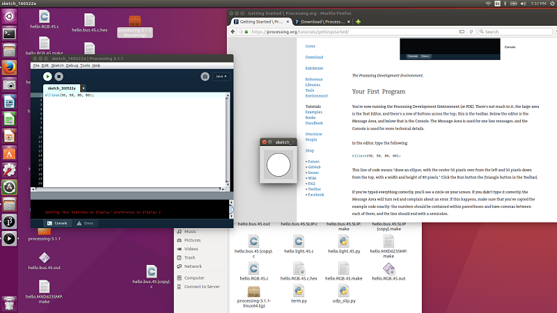Open the Exhibition link
This screenshot has height=313, width=557.
point(314,68)
